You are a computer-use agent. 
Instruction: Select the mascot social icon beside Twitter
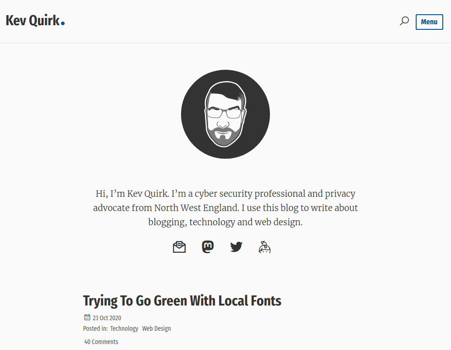click(264, 246)
